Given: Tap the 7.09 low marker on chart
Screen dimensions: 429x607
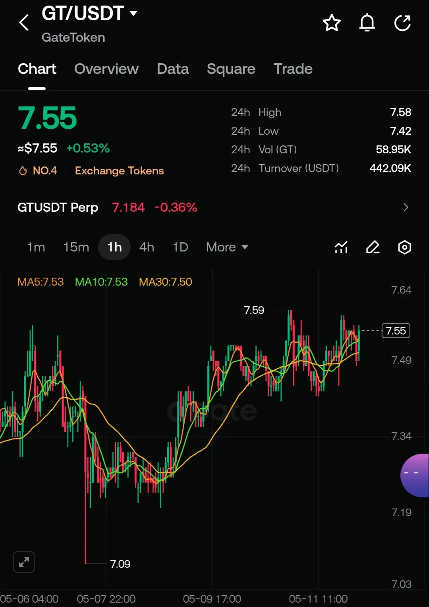Looking at the screenshot, I should coord(120,564).
